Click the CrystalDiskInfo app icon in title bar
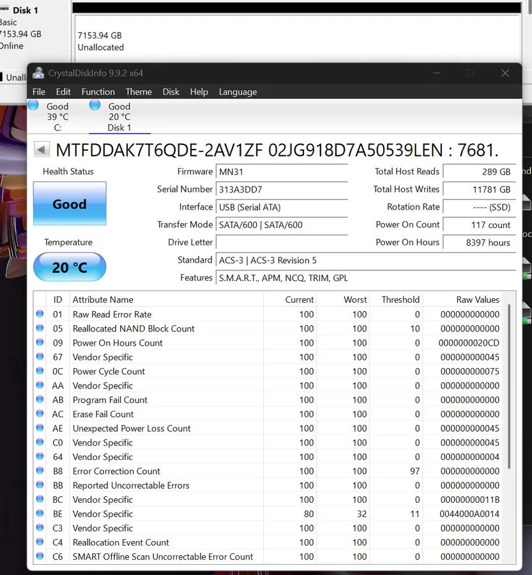 38,73
